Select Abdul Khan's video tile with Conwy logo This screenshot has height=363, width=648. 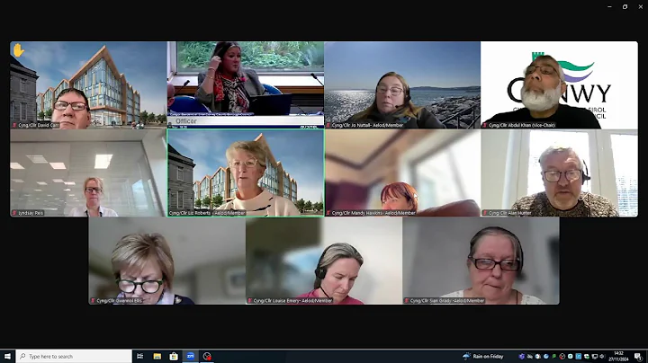coord(559,85)
